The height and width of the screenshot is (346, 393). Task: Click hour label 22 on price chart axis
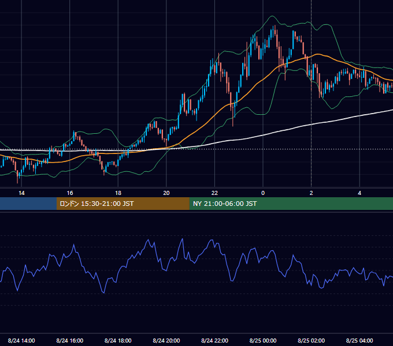click(214, 193)
